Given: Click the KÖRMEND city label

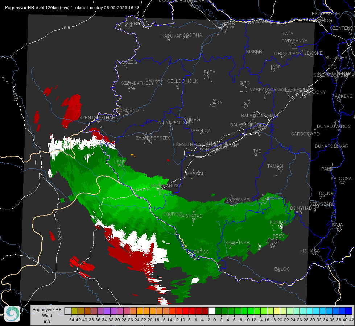Looking at the screenshot, I should pos(127,110).
